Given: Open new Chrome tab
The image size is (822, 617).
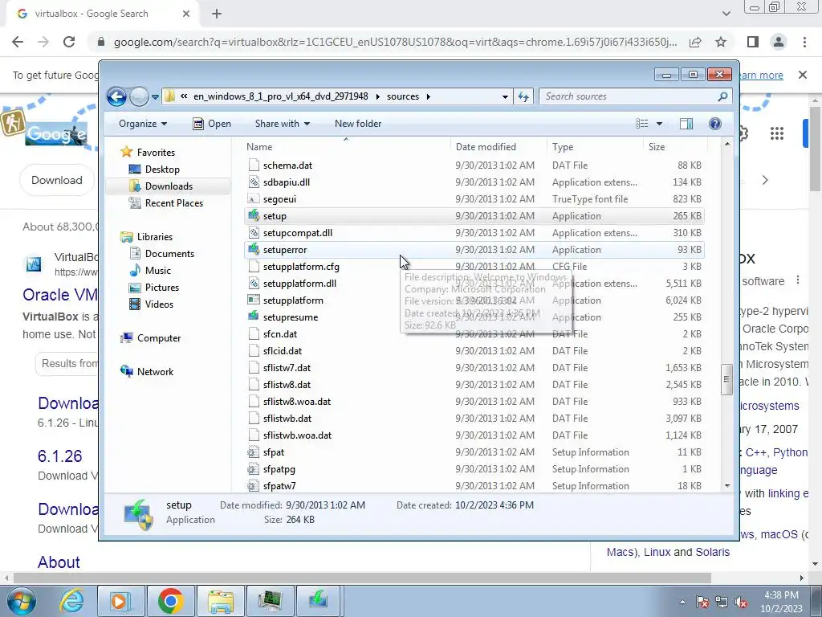Looking at the screenshot, I should pos(217,14).
